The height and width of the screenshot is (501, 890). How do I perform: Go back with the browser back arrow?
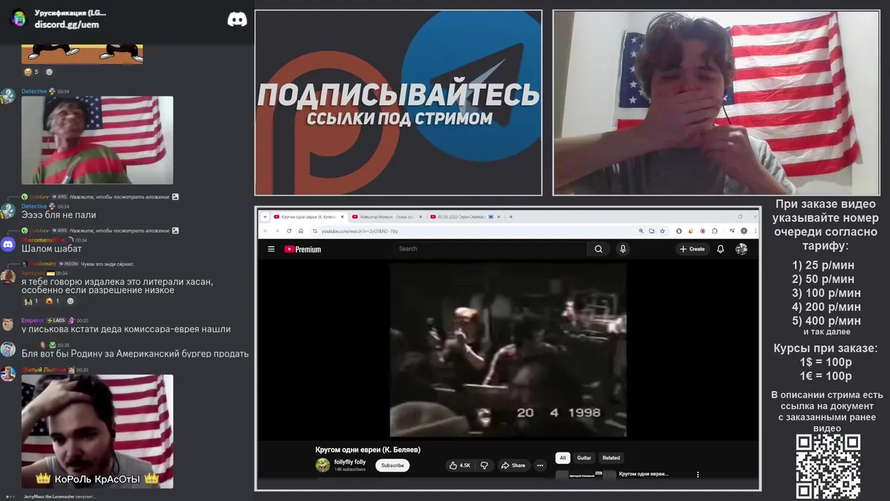pyautogui.click(x=266, y=231)
